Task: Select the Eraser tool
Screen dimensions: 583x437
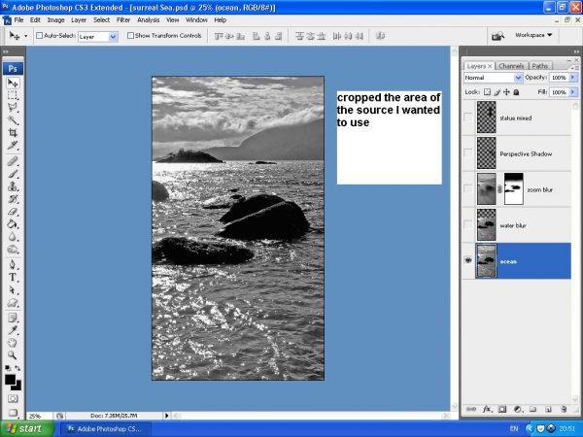Action: [13, 212]
